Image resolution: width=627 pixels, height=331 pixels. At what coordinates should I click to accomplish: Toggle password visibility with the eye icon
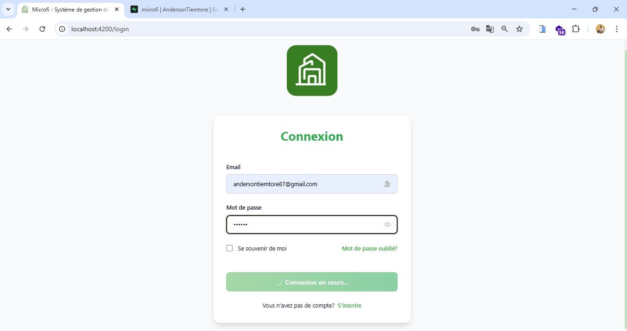tap(388, 224)
